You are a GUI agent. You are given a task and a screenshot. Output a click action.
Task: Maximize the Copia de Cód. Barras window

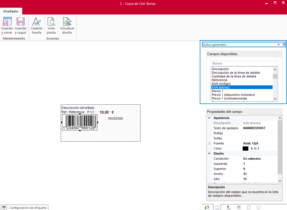click(x=275, y=3)
